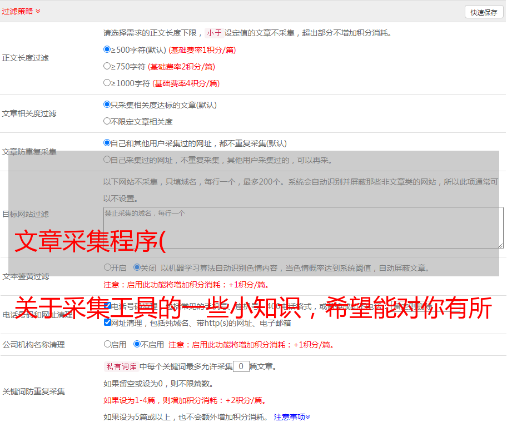Select the ≥750字符 length option
The height and width of the screenshot is (427, 507).
tap(107, 66)
